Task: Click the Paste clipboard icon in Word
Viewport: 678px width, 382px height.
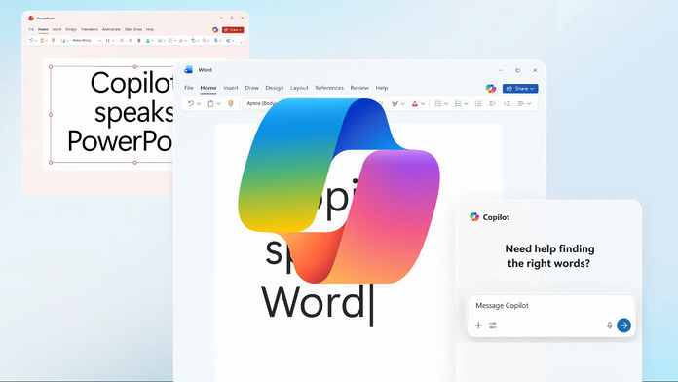Action: (210, 103)
